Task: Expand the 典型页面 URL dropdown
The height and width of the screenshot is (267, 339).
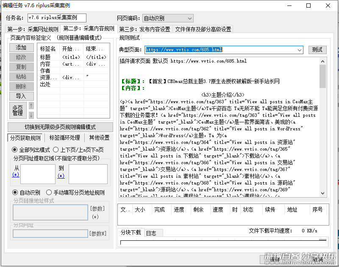Action: pos(300,50)
